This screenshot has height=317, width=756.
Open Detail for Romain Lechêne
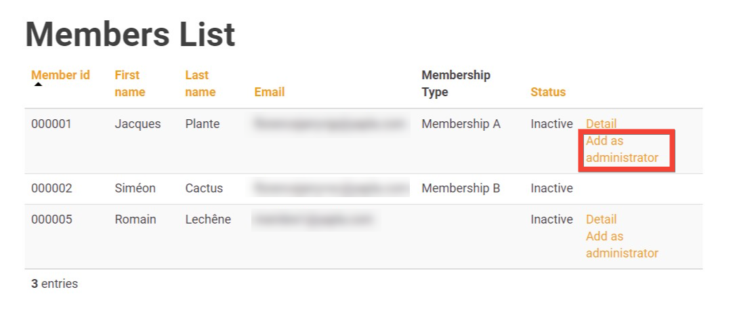[601, 219]
